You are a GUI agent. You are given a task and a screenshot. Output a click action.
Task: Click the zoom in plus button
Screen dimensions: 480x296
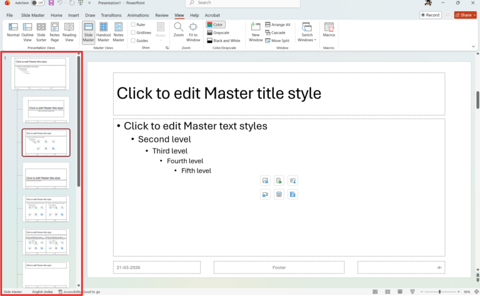pyautogui.click(x=458, y=292)
